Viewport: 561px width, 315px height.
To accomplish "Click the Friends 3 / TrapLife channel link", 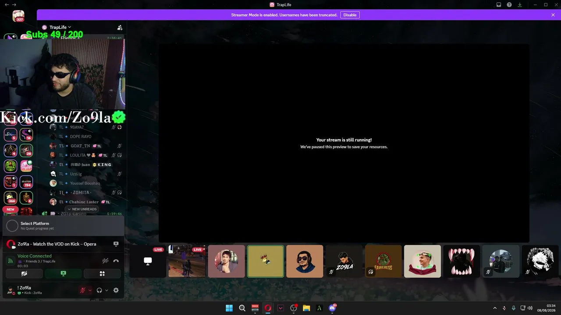I will [40, 261].
